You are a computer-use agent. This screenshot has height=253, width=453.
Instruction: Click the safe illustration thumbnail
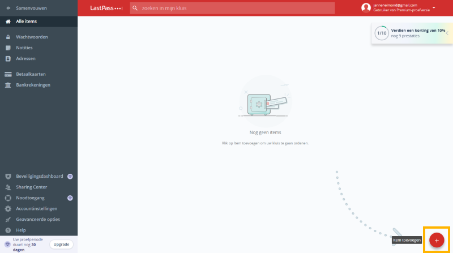click(265, 101)
